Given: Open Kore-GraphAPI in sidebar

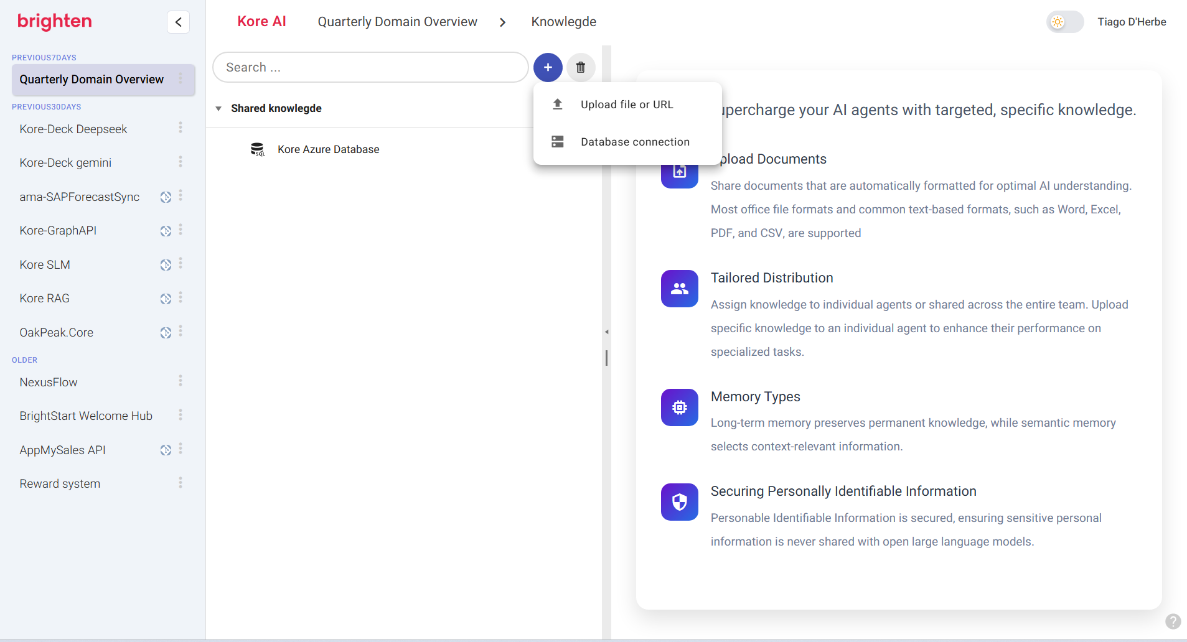Looking at the screenshot, I should click(x=58, y=231).
